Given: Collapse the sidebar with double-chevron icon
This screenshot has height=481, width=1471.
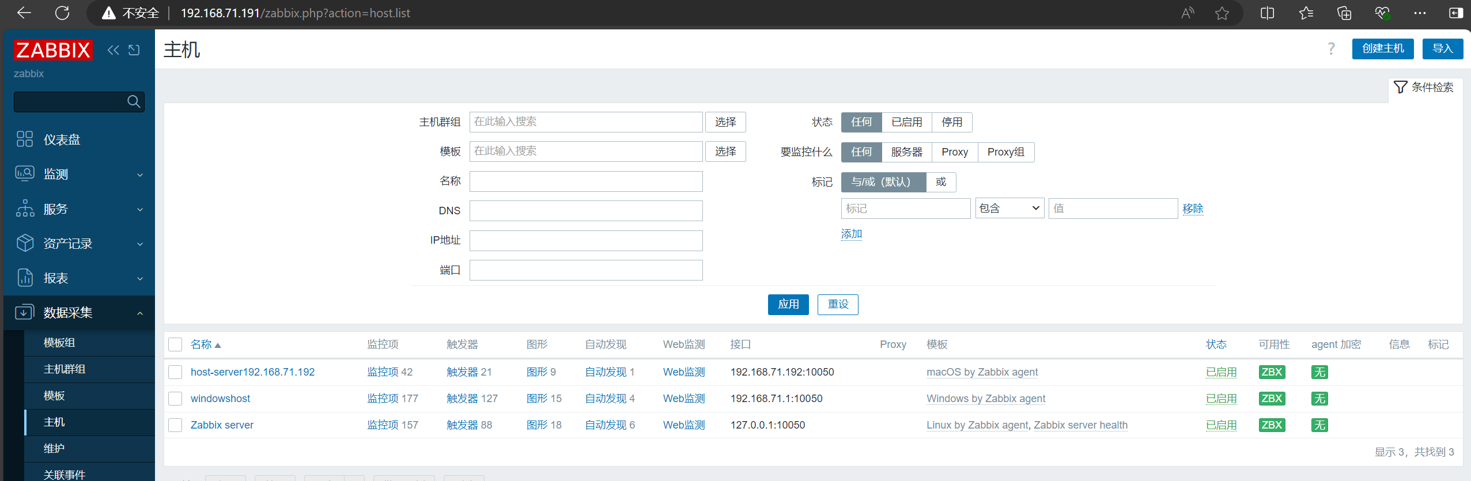Looking at the screenshot, I should [x=114, y=50].
